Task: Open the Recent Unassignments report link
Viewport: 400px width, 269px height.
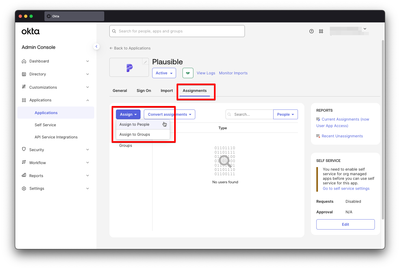Action: [342, 136]
